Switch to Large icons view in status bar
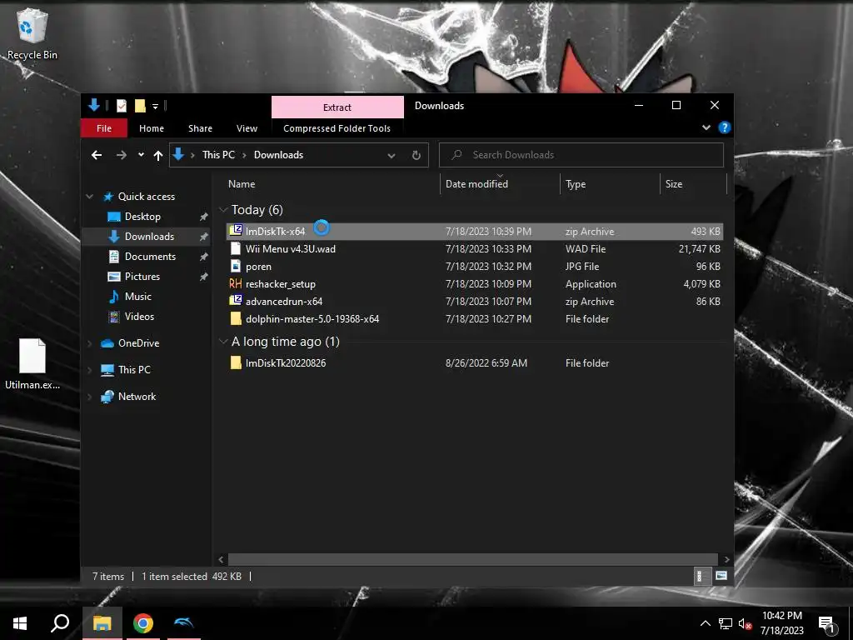This screenshot has height=640, width=853. click(x=721, y=577)
